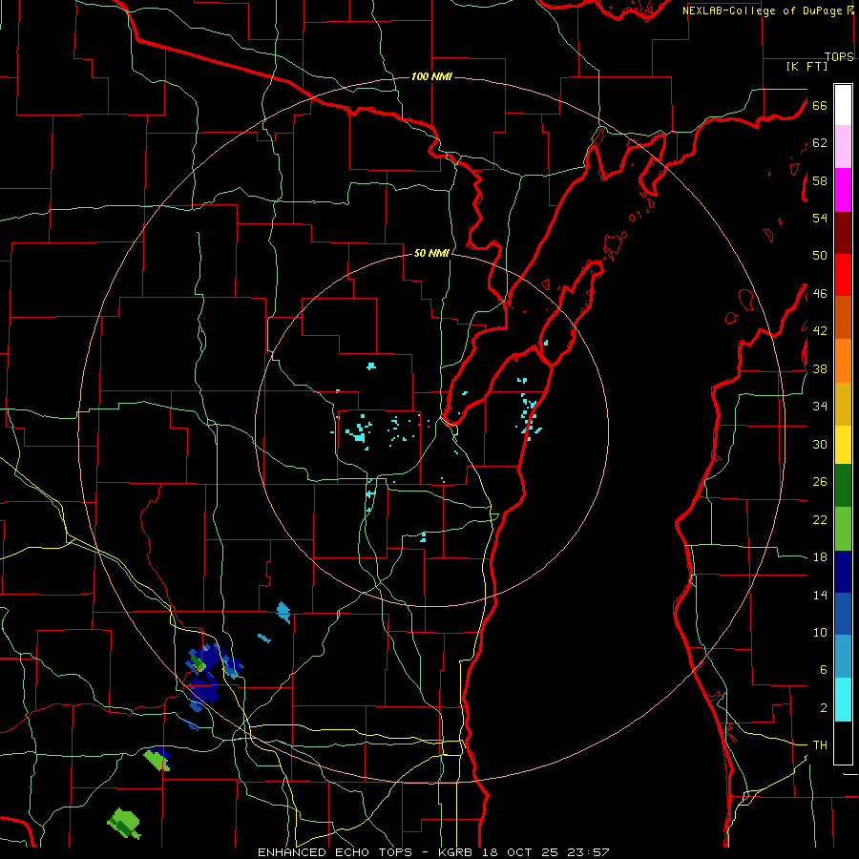Screen dimensions: 859x859
Task: Pick the bright orange legend swatch
Action: point(843,360)
